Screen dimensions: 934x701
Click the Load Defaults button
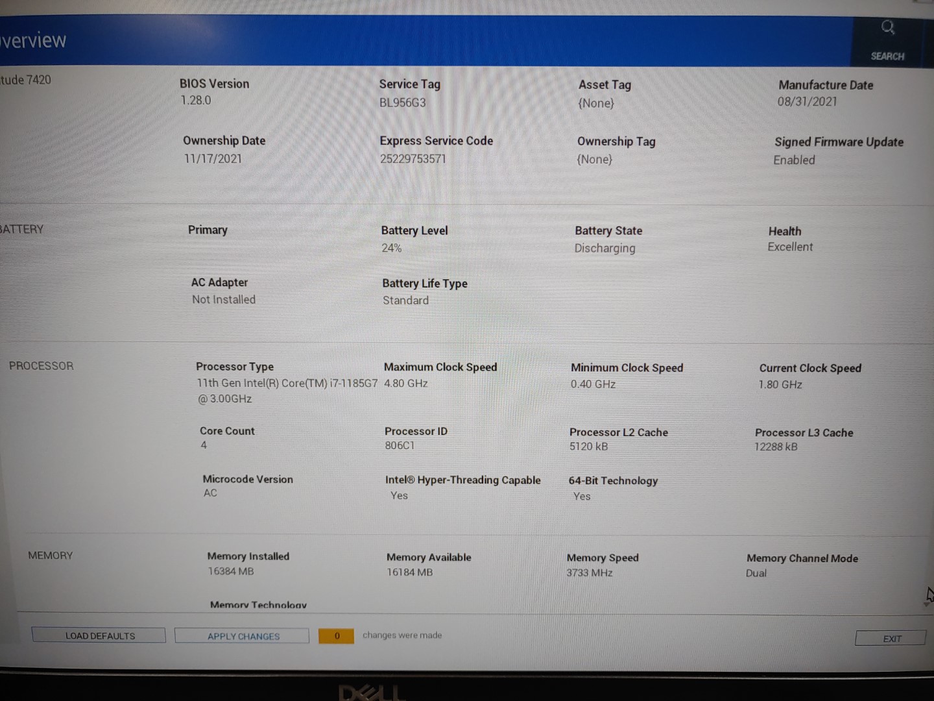click(99, 635)
